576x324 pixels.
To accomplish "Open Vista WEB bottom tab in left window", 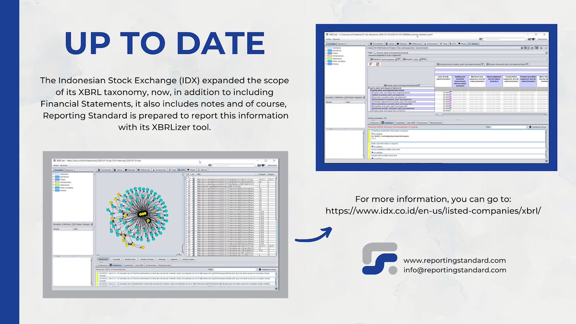I will (x=139, y=265).
